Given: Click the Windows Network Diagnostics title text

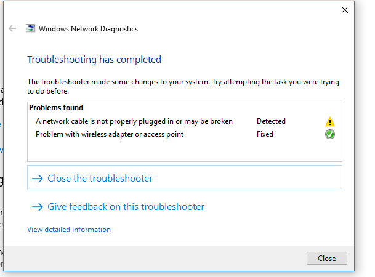Looking at the screenshot, I should pos(88,28).
